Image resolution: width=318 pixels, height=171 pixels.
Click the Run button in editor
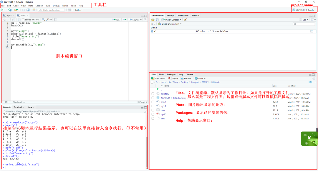point(116,20)
